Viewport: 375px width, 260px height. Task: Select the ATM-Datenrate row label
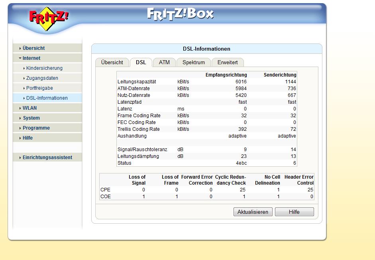pyautogui.click(x=134, y=89)
